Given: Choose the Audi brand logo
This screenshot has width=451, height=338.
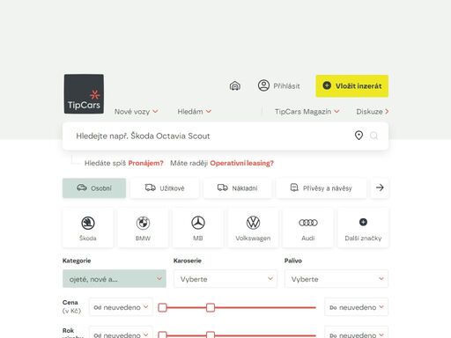Looking at the screenshot, I should click(308, 223).
